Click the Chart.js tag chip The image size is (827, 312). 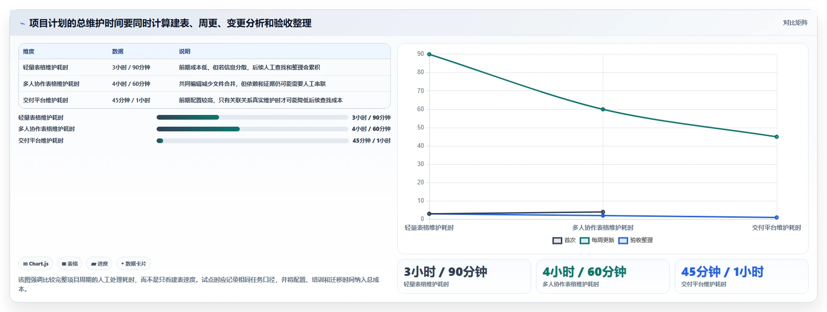pyautogui.click(x=36, y=264)
